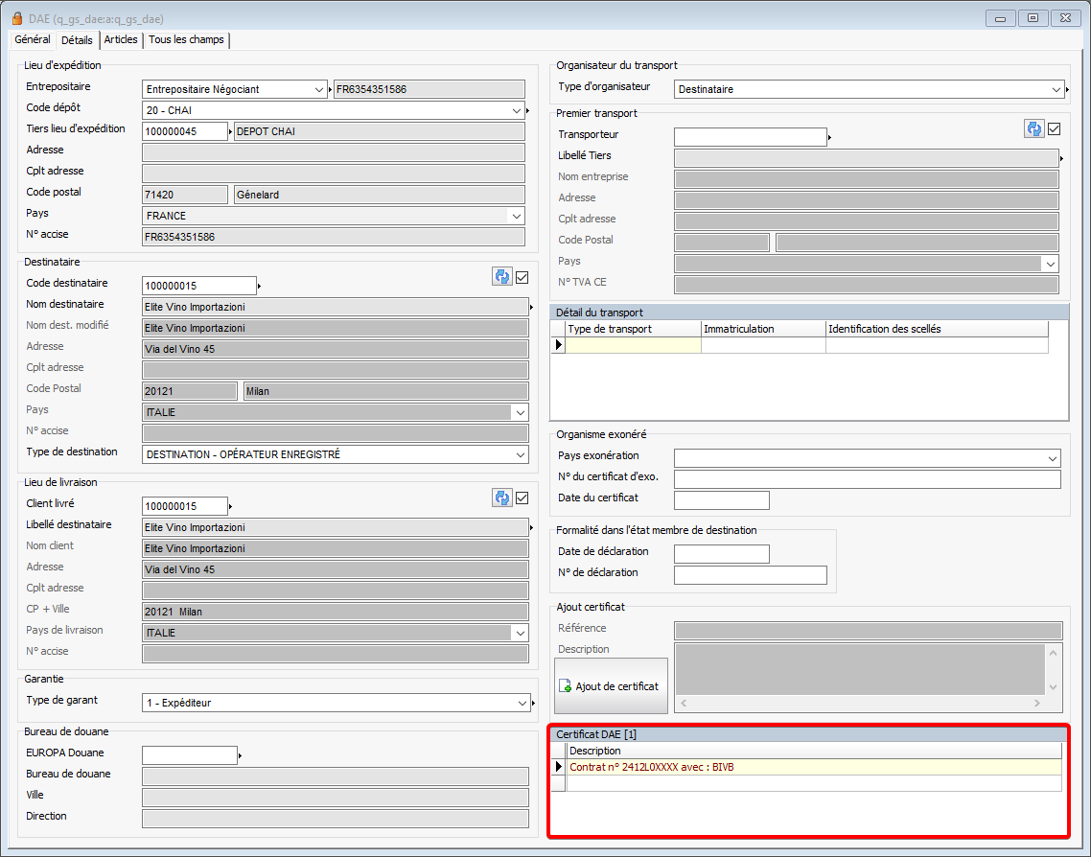Viewport: 1091px width, 857px height.
Task: Switch to the Général tab
Action: pyautogui.click(x=33, y=39)
